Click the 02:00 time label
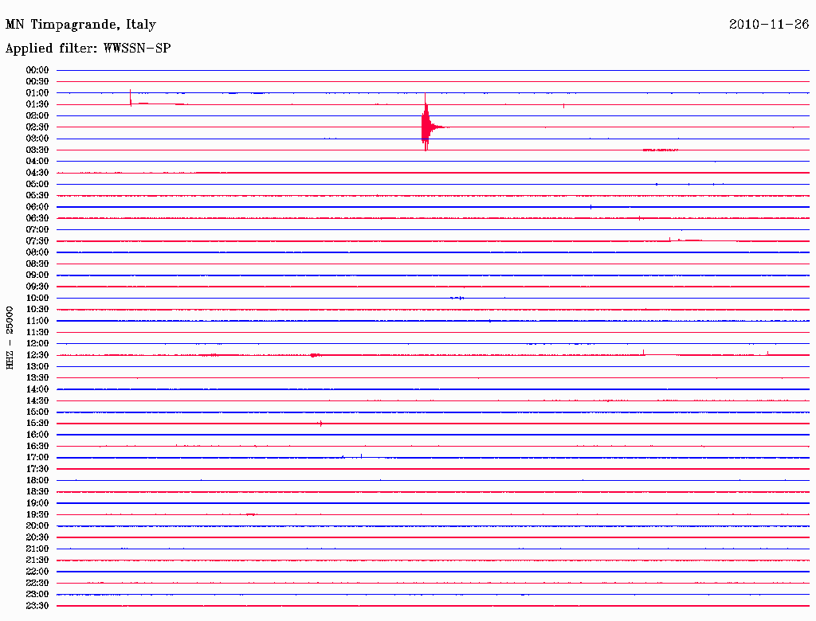The width and height of the screenshot is (816, 621). tap(37, 116)
